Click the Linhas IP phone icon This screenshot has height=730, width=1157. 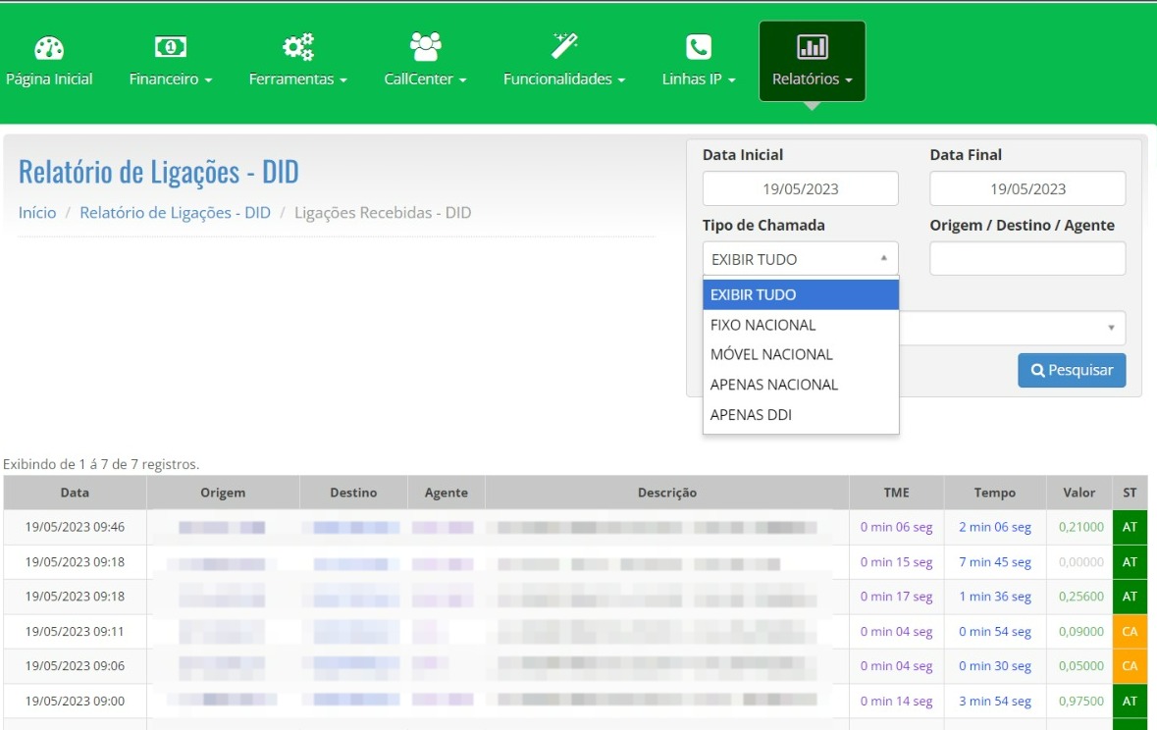[x=698, y=47]
